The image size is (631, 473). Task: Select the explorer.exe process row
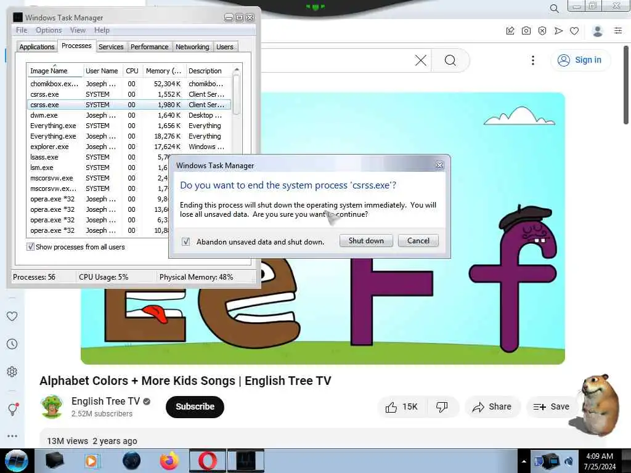129,147
